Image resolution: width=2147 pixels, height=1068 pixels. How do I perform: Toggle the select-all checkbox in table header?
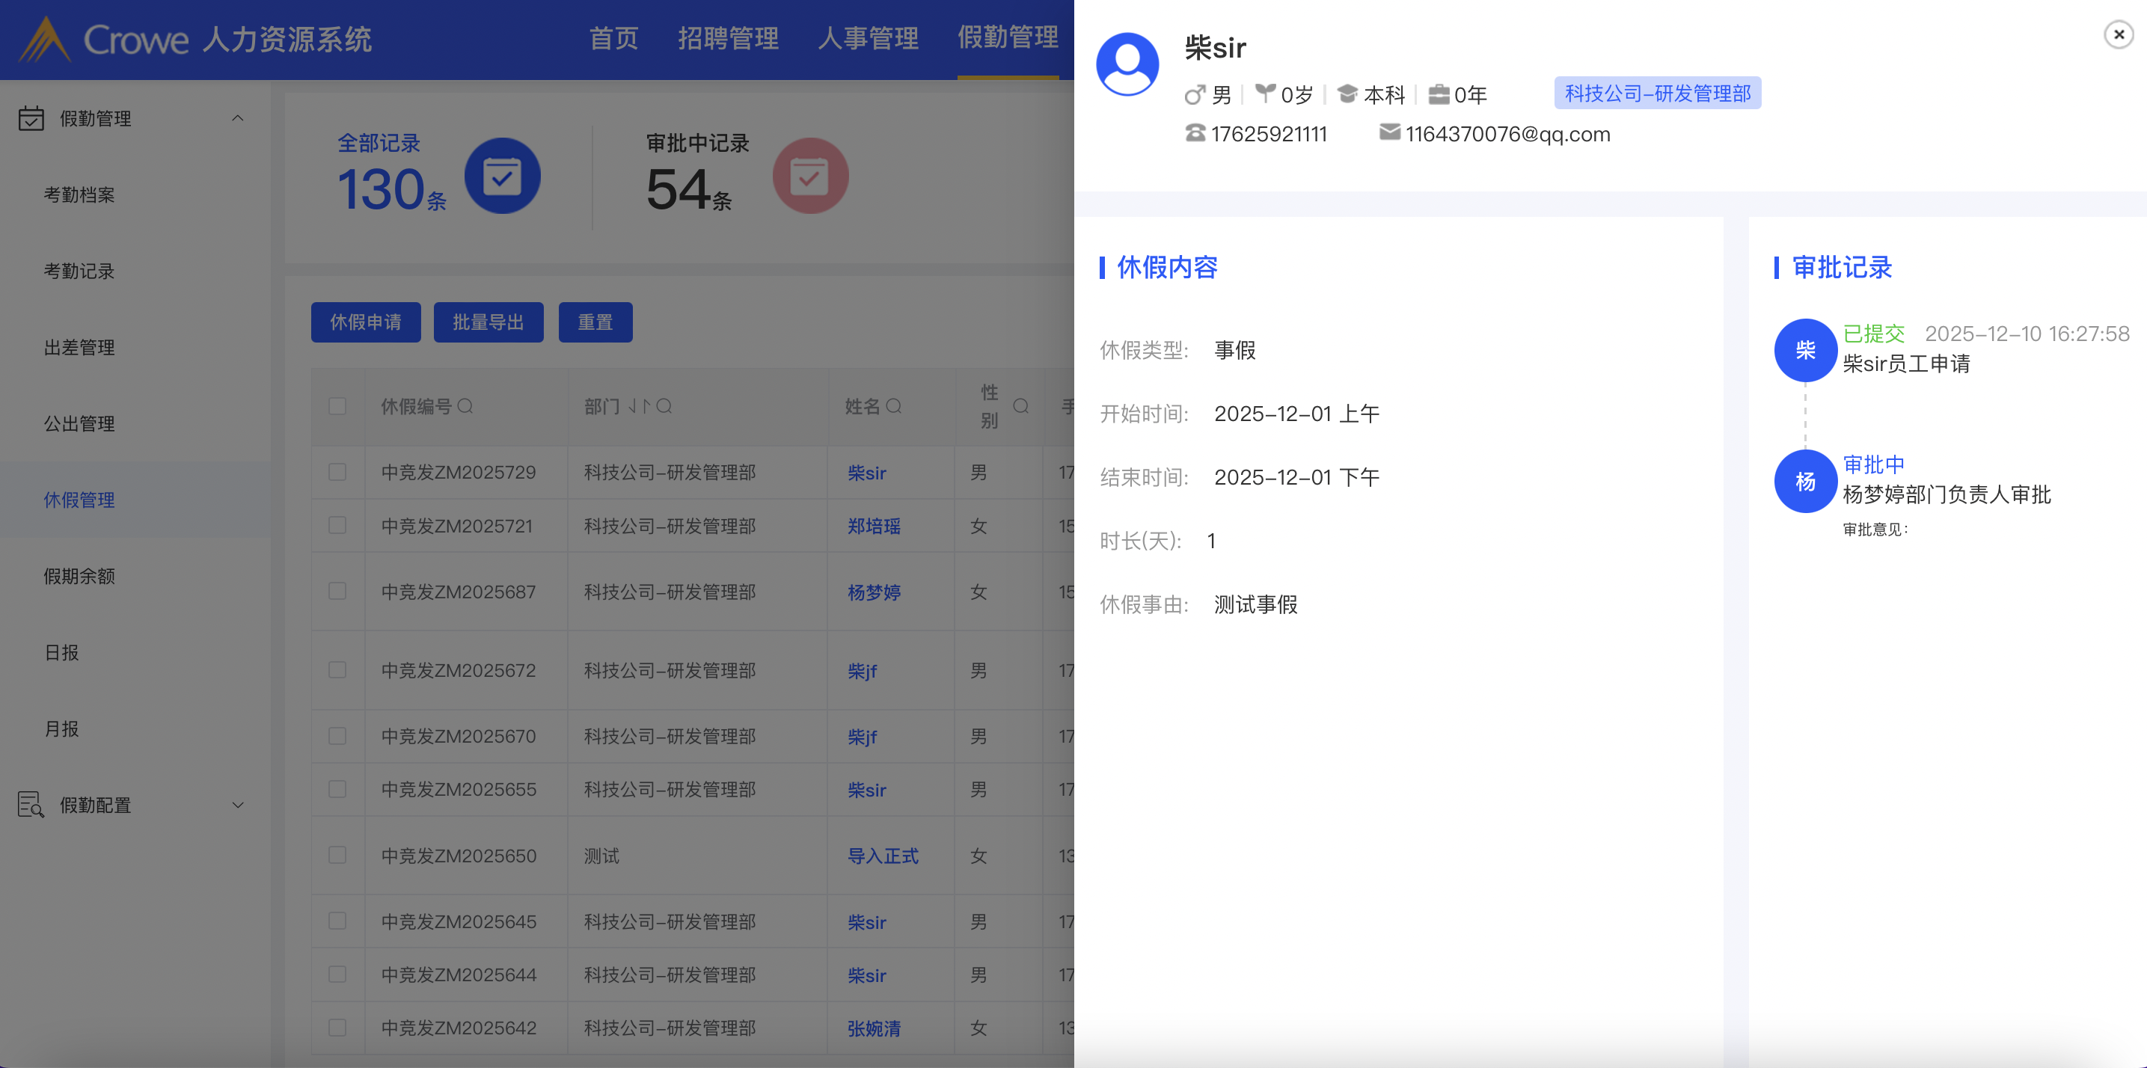point(337,407)
